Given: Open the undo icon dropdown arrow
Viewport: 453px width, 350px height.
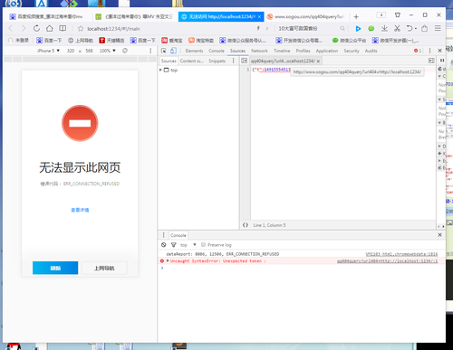Looking at the screenshot, I should click(416, 29).
